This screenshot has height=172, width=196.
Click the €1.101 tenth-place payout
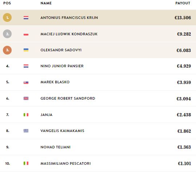pos(184,164)
